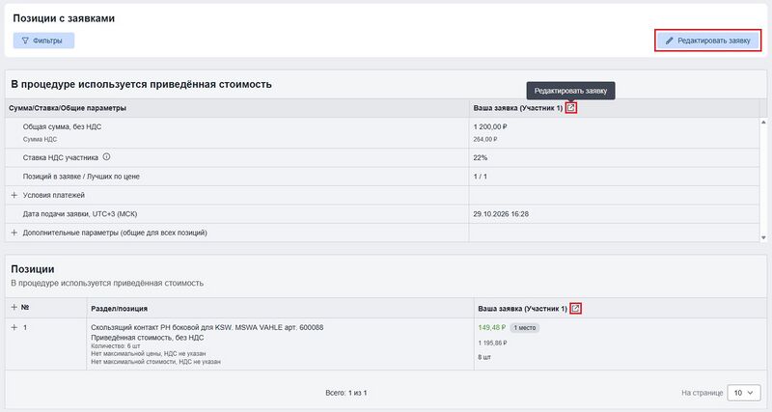Open the Фильтры filter button

43,41
